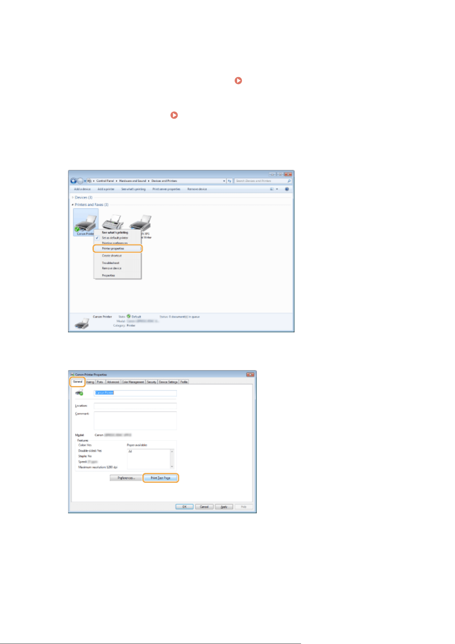
Task: Switch to the Advanced tab
Action: point(113,382)
